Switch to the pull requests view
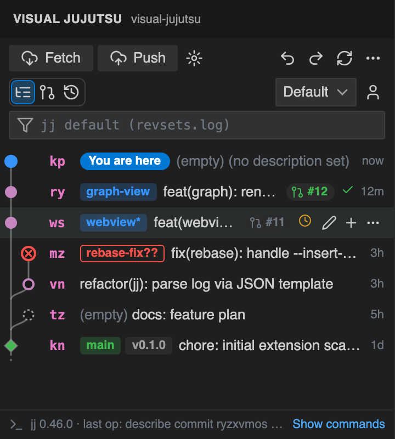Viewport: 395px width, 439px height. 47,92
